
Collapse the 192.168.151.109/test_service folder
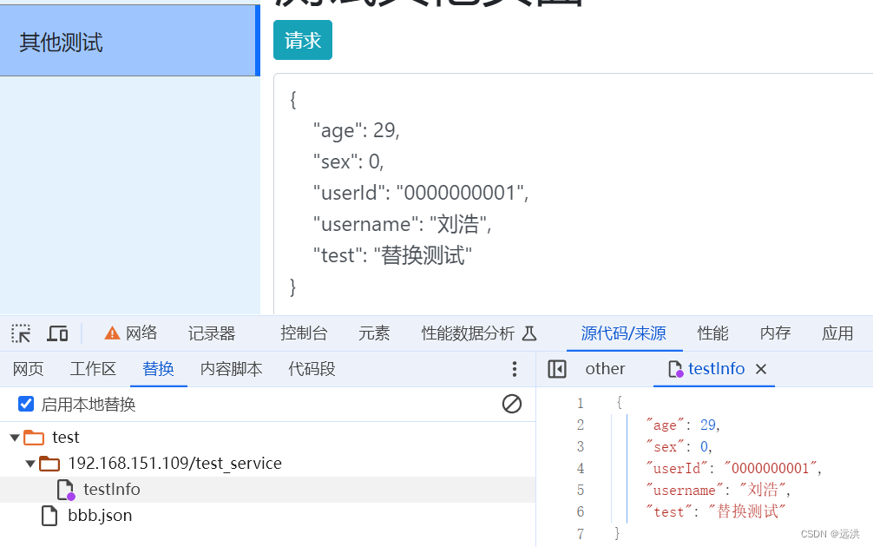tap(30, 464)
